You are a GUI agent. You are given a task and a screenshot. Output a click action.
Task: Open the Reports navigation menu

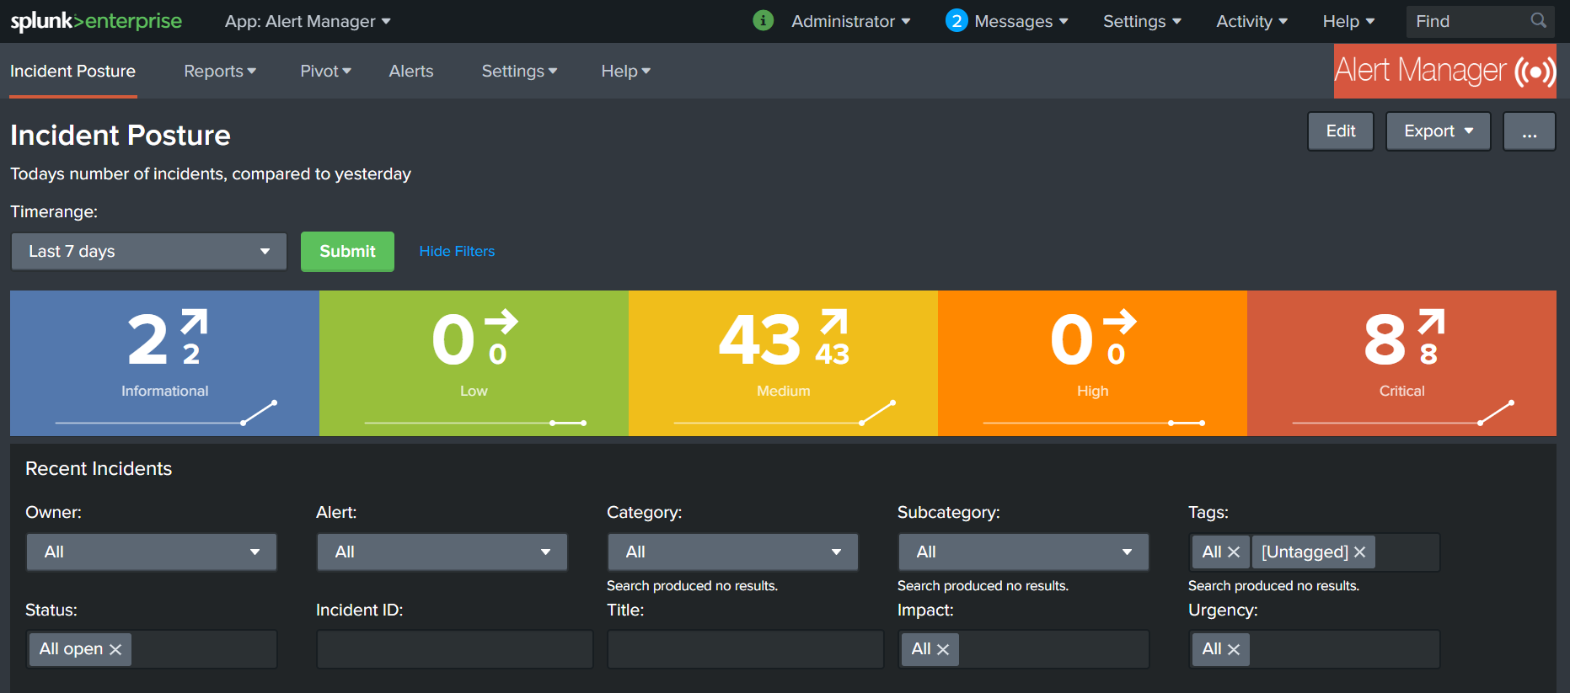coord(220,72)
